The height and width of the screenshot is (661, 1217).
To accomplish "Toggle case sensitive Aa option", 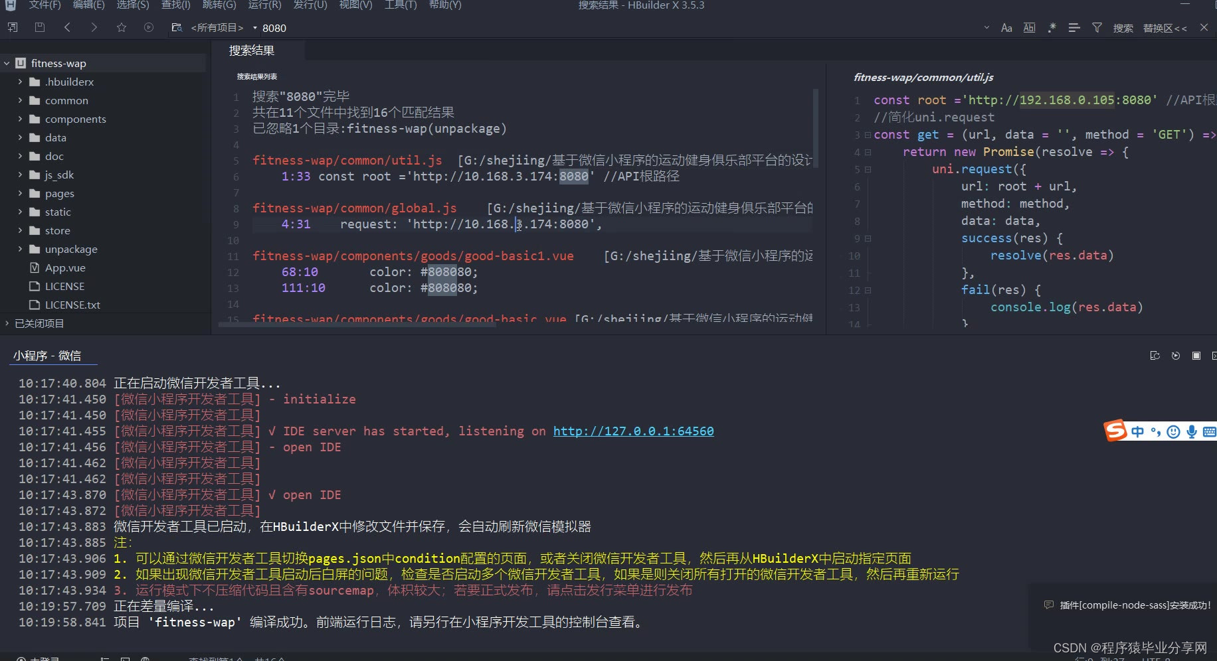I will [1006, 28].
